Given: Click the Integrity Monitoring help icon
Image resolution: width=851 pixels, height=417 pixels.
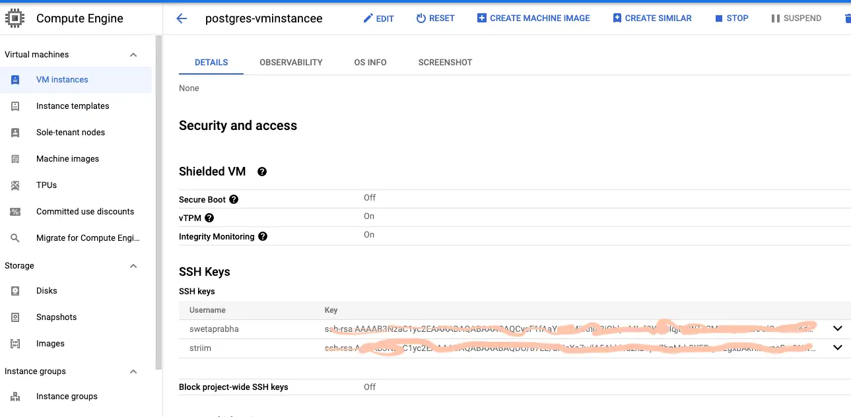Looking at the screenshot, I should [263, 236].
